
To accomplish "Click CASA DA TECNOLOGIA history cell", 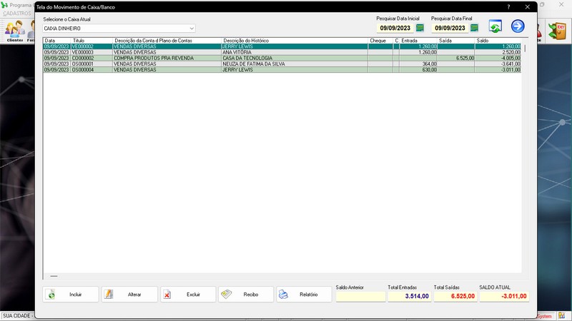I will (x=295, y=58).
